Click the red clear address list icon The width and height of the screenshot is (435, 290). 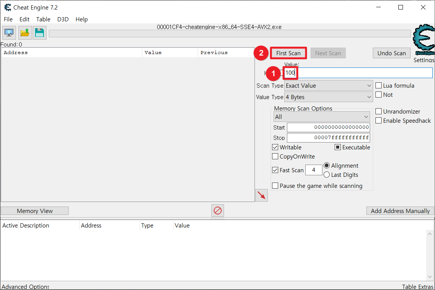pos(217,211)
